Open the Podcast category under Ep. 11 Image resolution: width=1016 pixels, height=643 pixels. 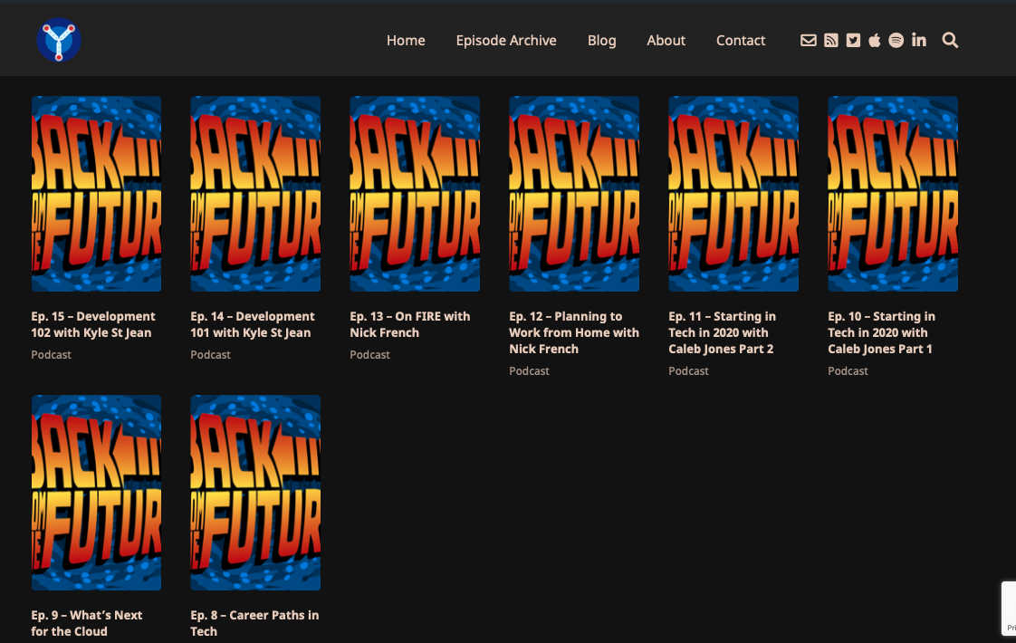click(688, 370)
